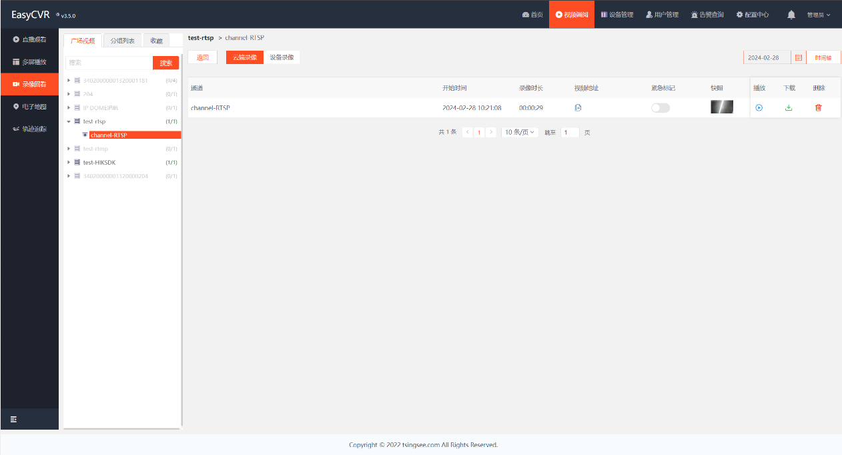842x455 pixels.
Task: Open 电子地图 in the sidebar
Action: [29, 107]
